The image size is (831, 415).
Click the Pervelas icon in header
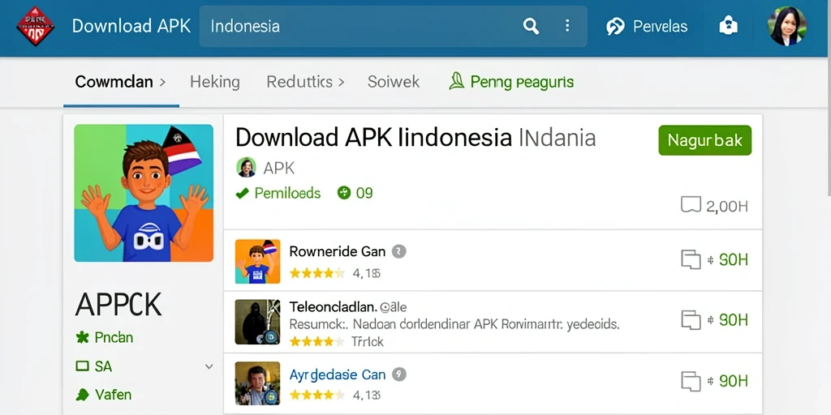(615, 26)
